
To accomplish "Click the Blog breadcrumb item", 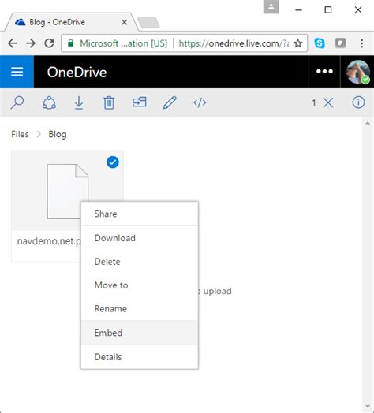I will (58, 134).
